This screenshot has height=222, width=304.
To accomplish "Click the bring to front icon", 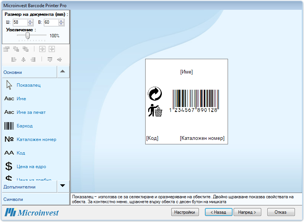I will tap(16, 49).
